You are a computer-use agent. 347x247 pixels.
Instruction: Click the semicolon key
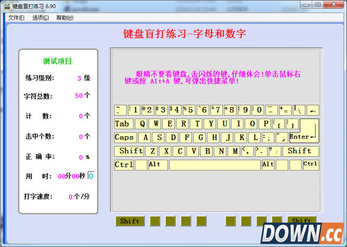click(x=268, y=137)
